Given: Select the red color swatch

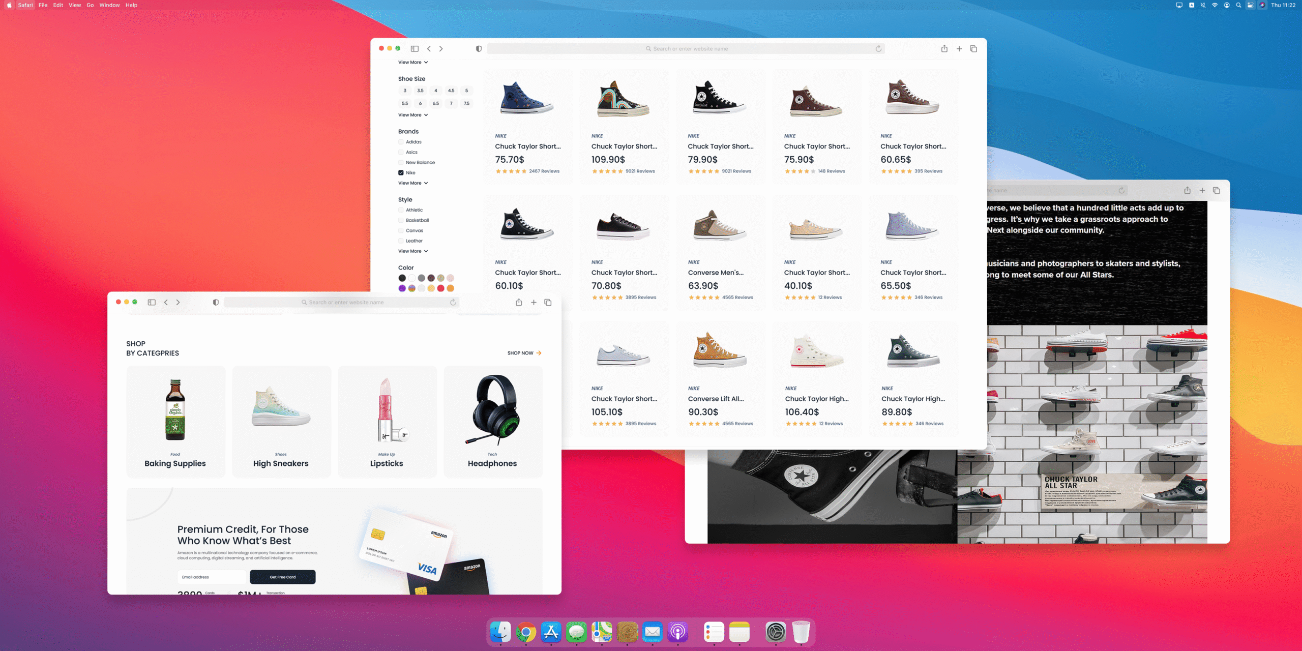Looking at the screenshot, I should 440,288.
